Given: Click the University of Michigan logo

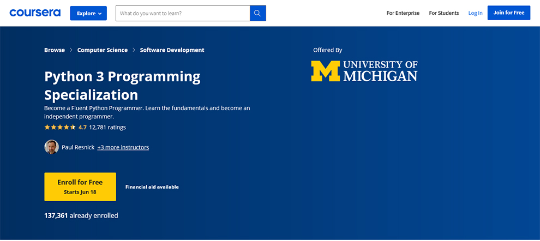Looking at the screenshot, I should coord(364,71).
